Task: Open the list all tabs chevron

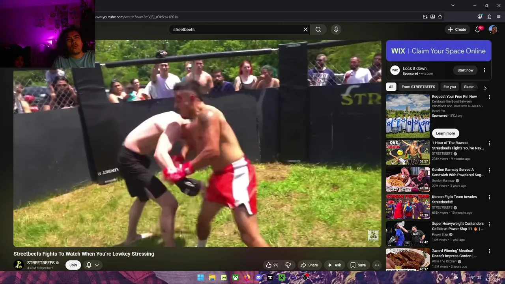Action: (453, 6)
